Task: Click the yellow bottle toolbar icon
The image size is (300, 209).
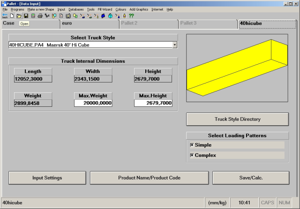Action: tap(124, 16)
